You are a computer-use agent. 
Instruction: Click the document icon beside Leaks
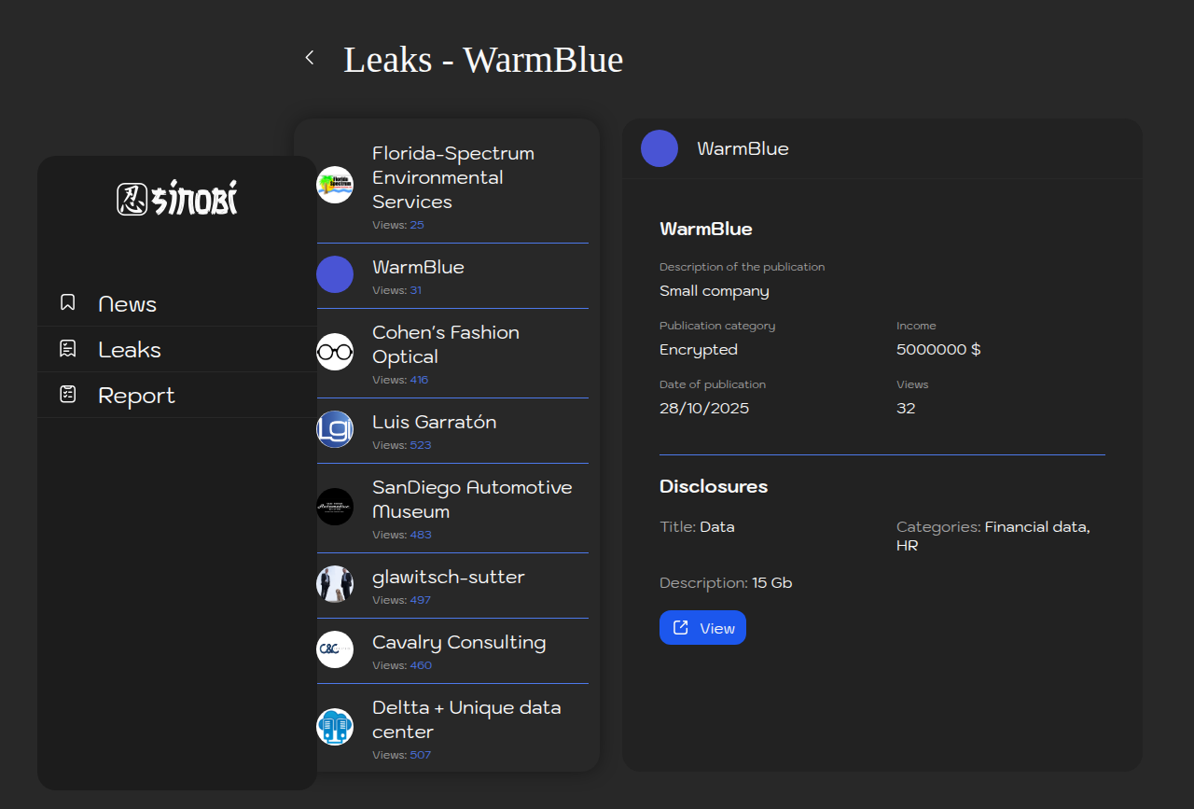click(x=67, y=349)
